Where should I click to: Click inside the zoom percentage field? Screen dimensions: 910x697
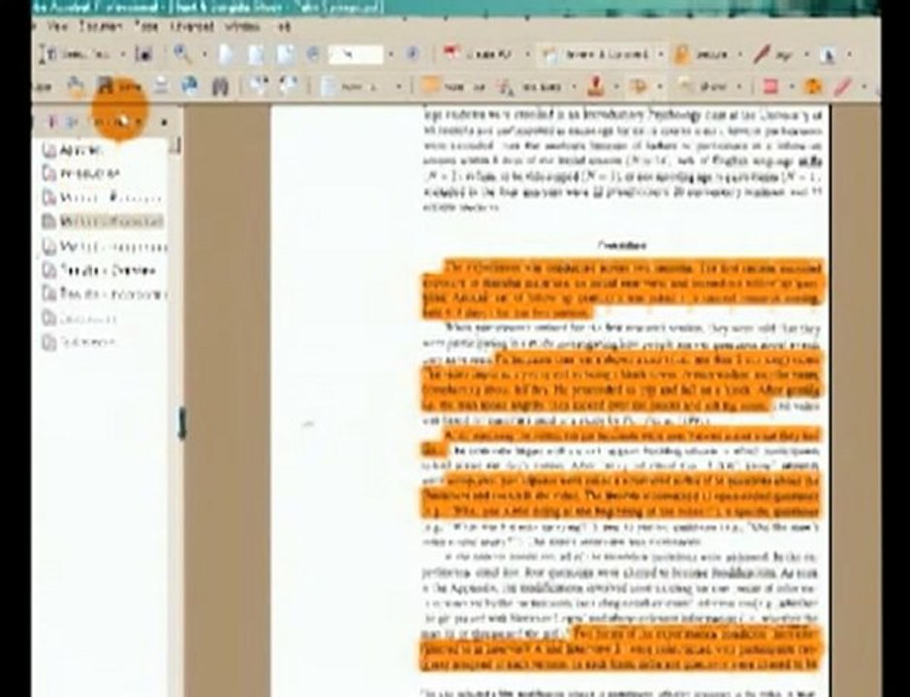coord(355,54)
